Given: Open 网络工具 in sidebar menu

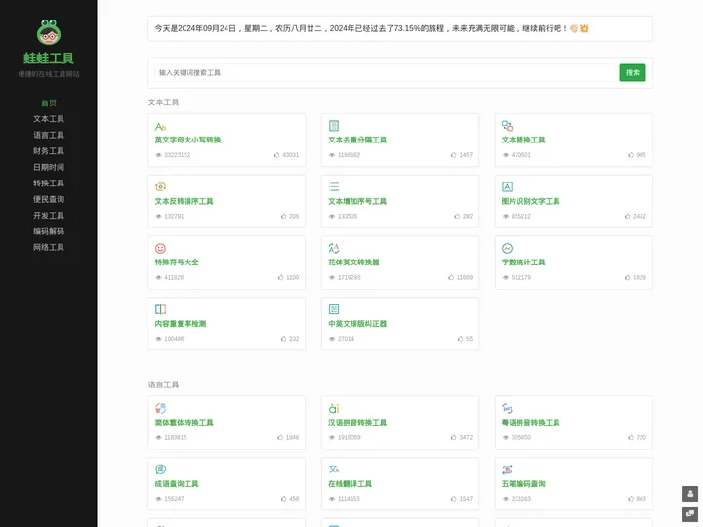Looking at the screenshot, I should (x=49, y=247).
